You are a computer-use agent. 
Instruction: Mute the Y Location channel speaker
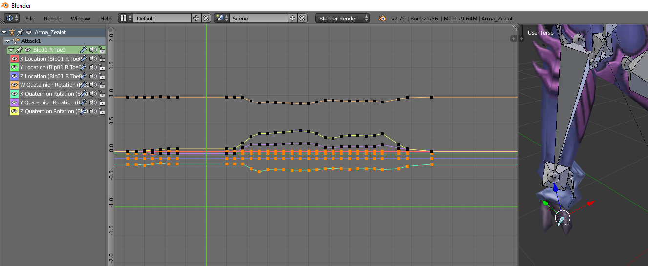[x=93, y=67]
